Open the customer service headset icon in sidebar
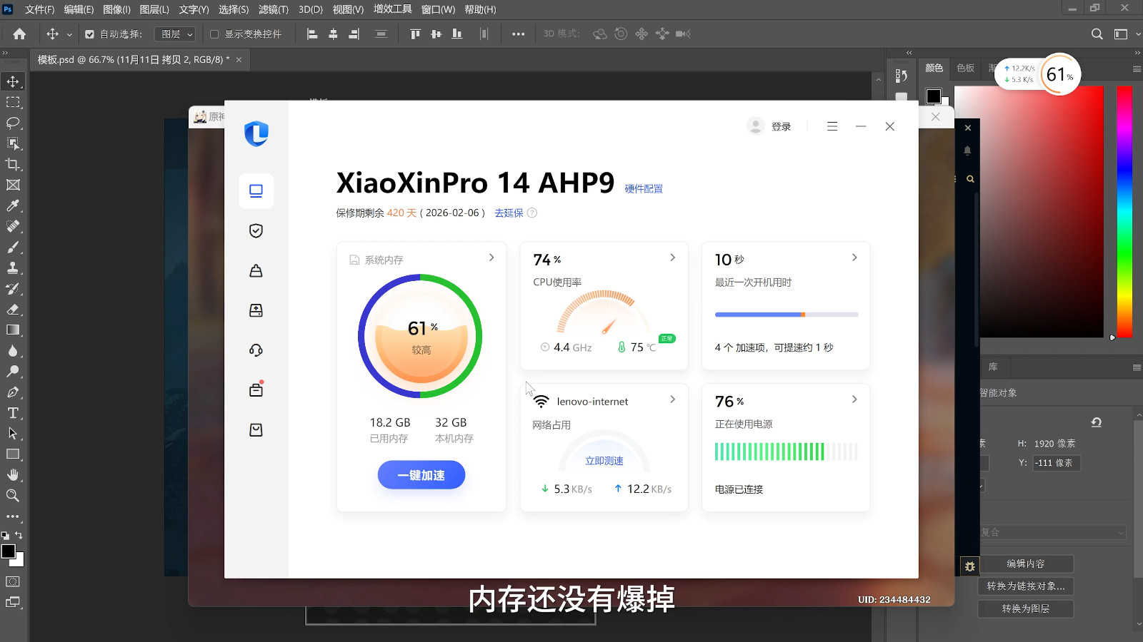The height and width of the screenshot is (642, 1143). (x=256, y=350)
